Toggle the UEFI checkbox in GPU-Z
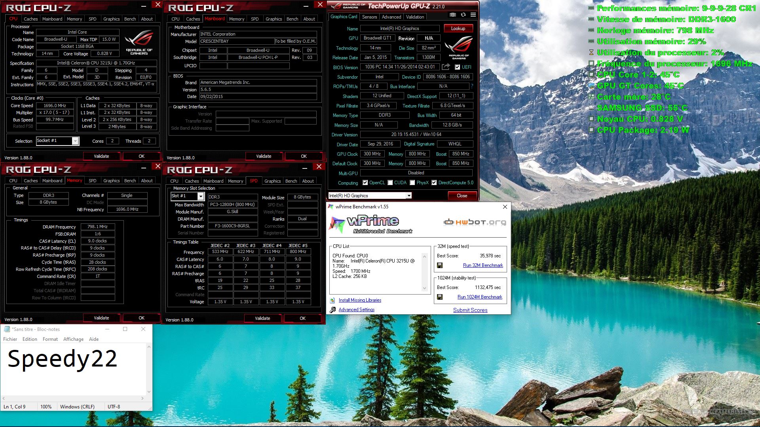The height and width of the screenshot is (427, 760). (457, 67)
